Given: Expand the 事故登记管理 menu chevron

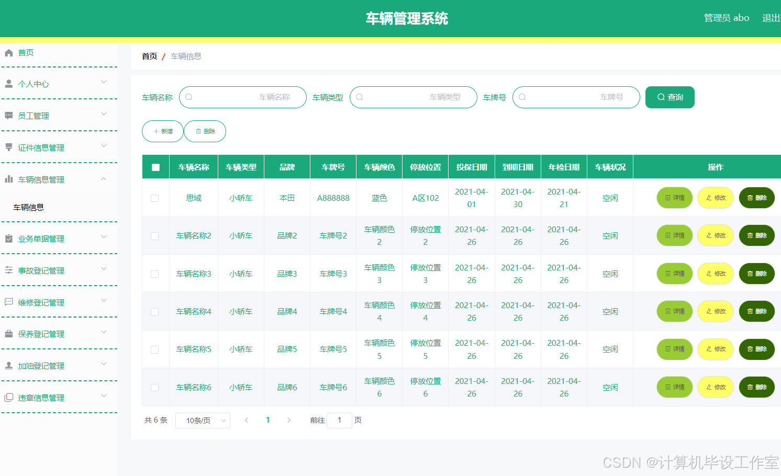Looking at the screenshot, I should (x=104, y=268).
